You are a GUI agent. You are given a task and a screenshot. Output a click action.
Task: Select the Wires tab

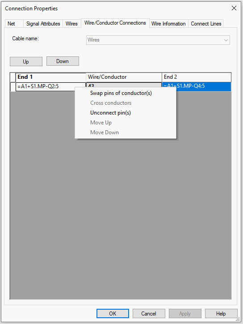(71, 24)
